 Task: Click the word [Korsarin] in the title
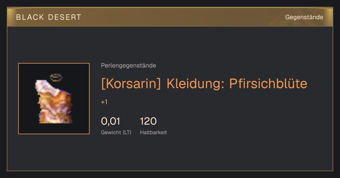click(x=132, y=84)
